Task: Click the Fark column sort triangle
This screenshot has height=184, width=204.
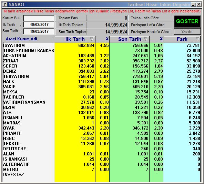Action: pyautogui.click(x=197, y=39)
